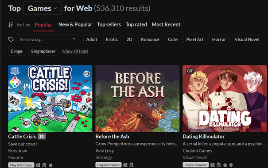Filter by the Cute tag

point(173,39)
